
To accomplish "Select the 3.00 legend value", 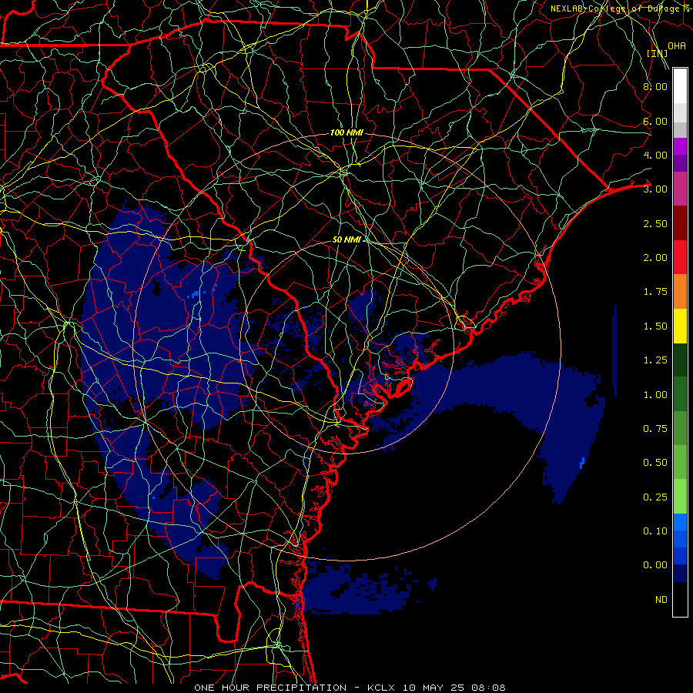I will pos(655,189).
